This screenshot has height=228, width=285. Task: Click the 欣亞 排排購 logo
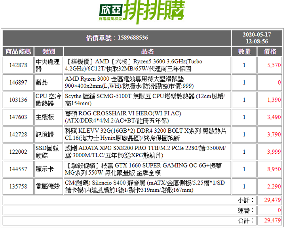click(x=142, y=12)
